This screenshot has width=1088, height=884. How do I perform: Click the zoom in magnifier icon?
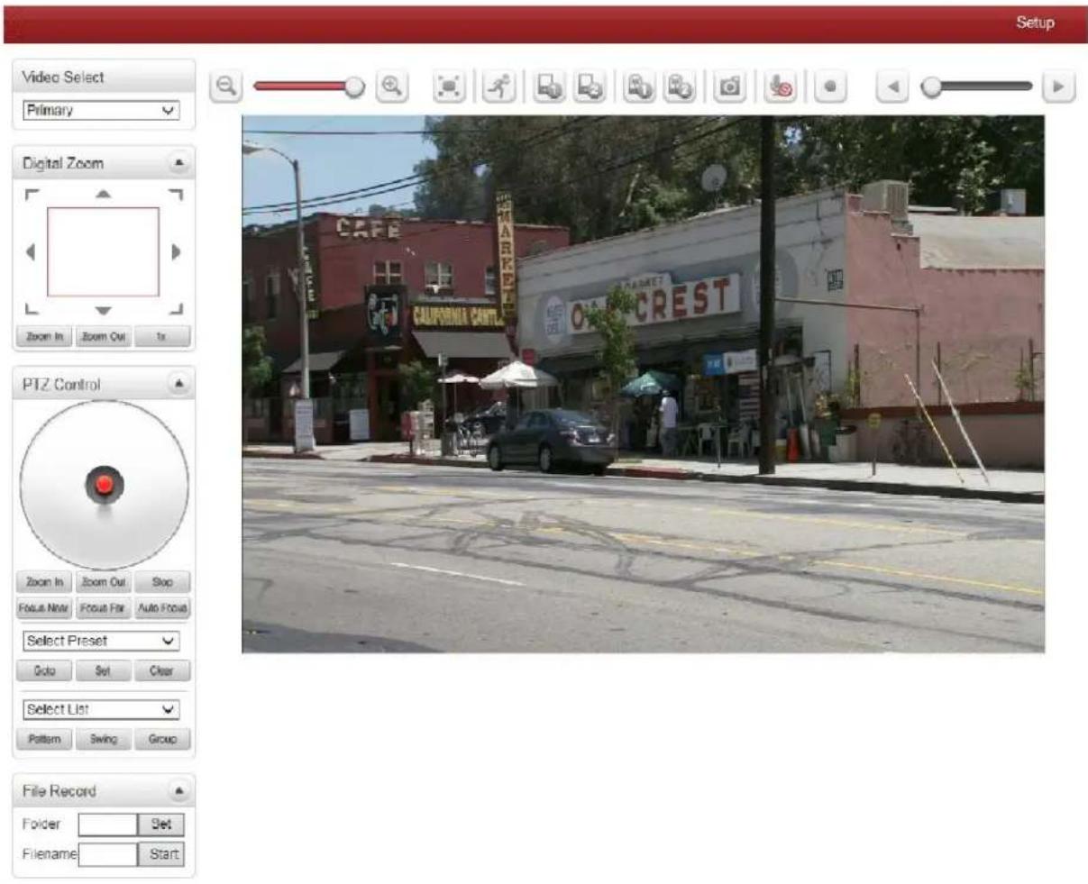pyautogui.click(x=391, y=86)
